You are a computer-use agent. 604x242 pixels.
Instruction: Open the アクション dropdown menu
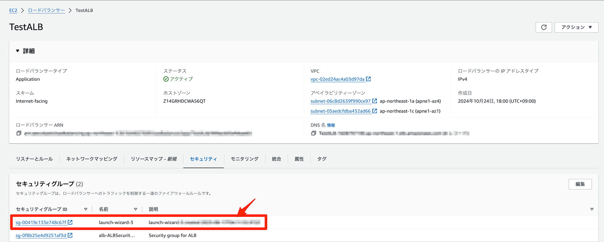[x=576, y=27]
